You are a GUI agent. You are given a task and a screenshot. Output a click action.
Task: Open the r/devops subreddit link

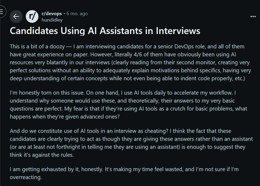[52, 14]
